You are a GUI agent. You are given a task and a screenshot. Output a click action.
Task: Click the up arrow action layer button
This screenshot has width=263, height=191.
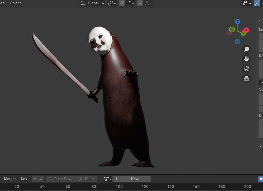click(41, 179)
